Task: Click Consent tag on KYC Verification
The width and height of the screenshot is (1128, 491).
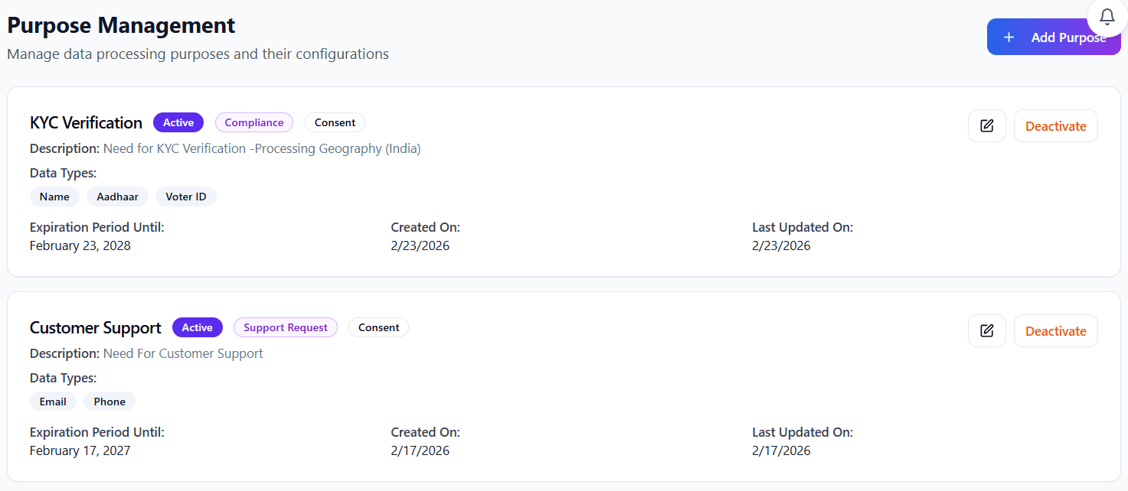Action: coord(335,122)
